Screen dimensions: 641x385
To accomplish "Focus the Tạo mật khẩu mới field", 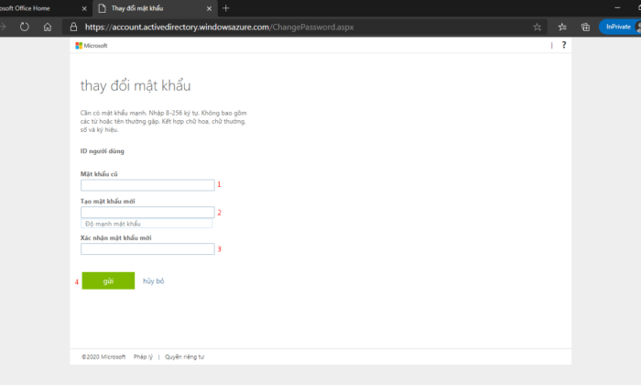I will tap(147, 212).
